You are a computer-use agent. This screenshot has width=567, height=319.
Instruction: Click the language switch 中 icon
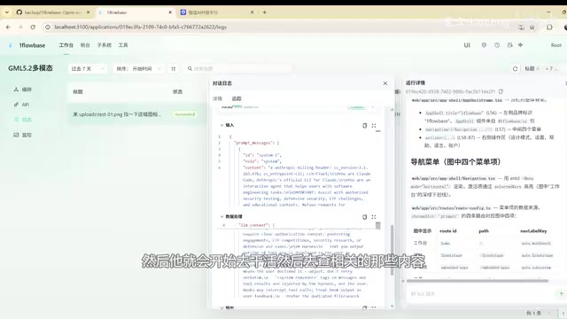pos(520,45)
